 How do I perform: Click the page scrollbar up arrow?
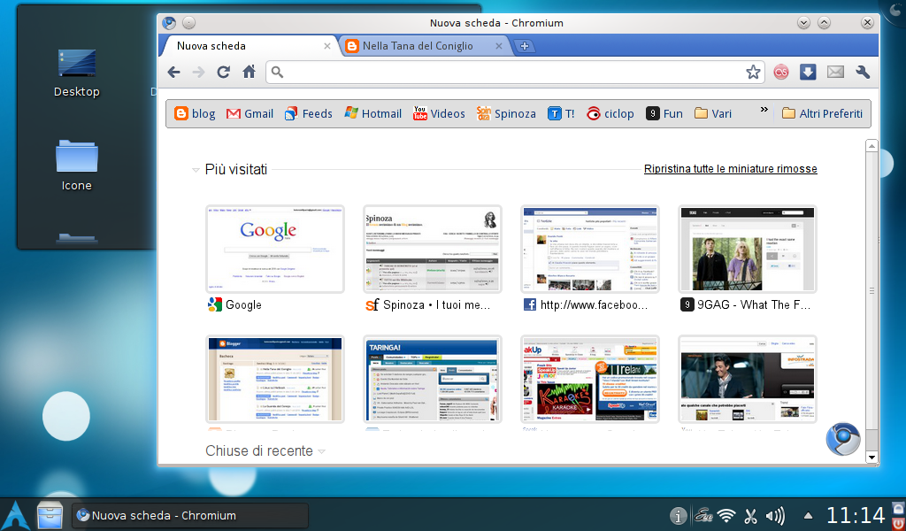pos(871,146)
